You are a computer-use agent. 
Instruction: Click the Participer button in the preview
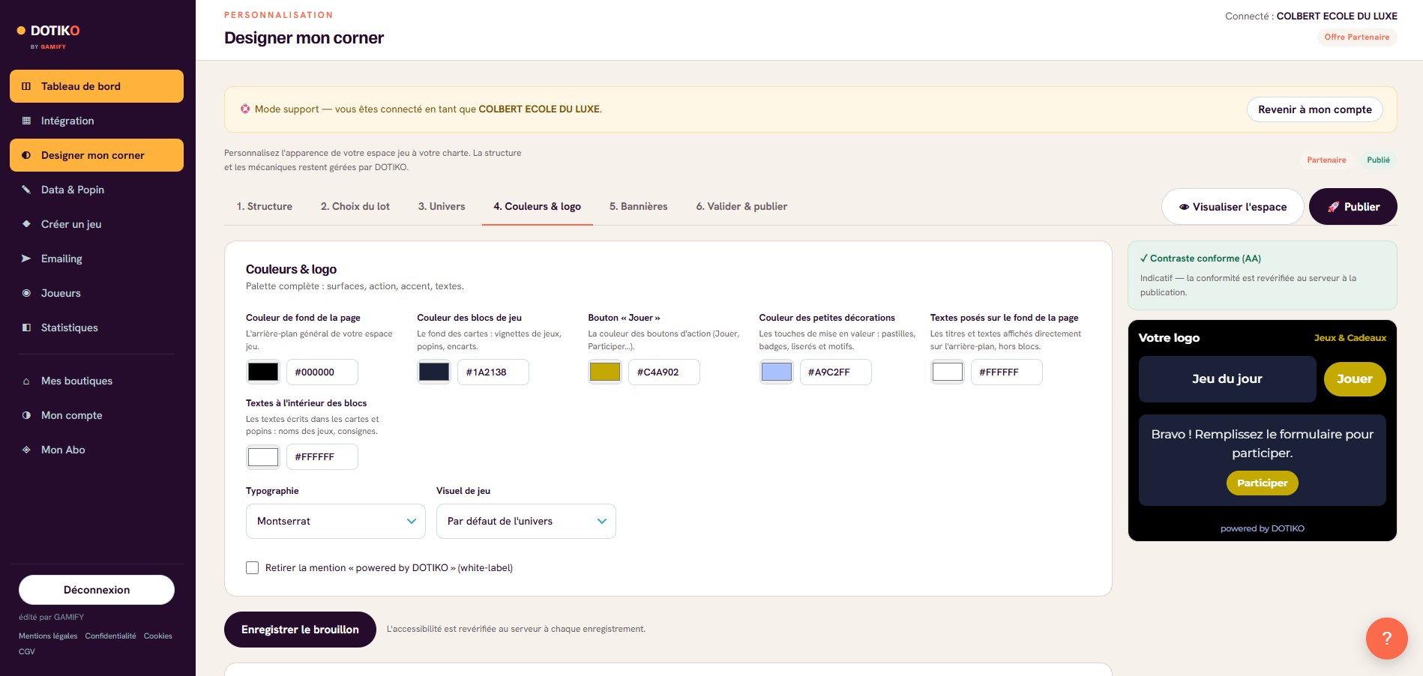coord(1263,483)
